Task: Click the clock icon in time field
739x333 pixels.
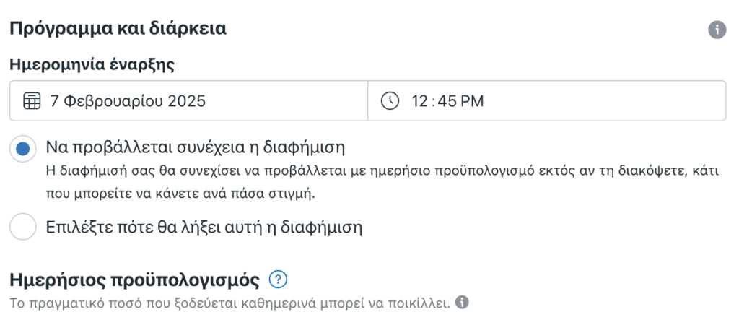Action: [390, 101]
